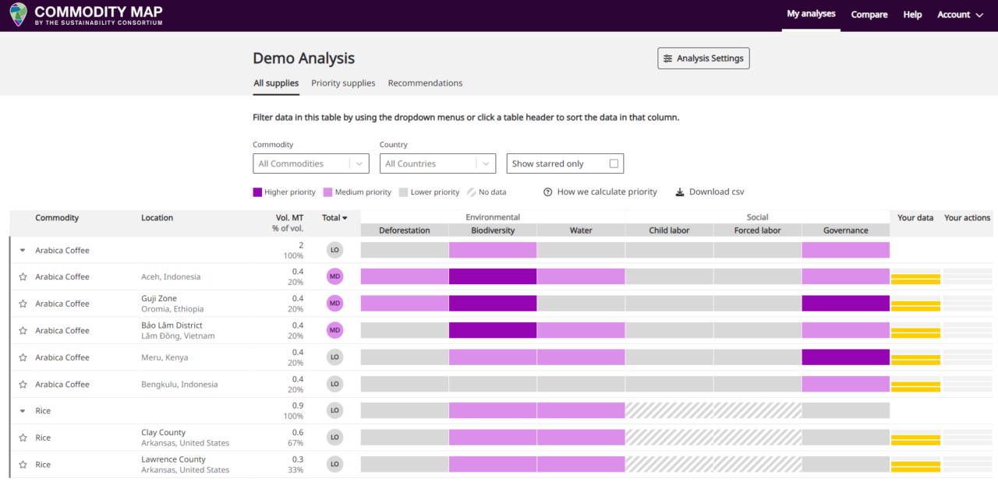Sort table by the Total column header

pos(334,218)
